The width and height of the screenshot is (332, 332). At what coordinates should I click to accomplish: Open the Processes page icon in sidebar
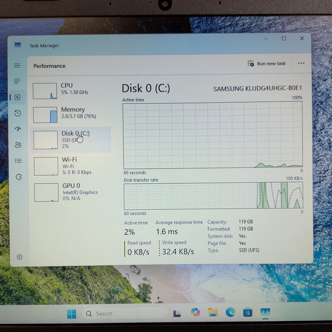click(x=17, y=81)
